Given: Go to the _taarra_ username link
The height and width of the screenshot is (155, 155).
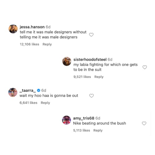Looking at the screenshot, I should tap(28, 90).
